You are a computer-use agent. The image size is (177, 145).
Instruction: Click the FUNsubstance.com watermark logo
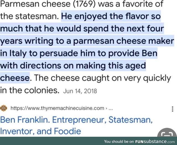pyautogui.click(x=155, y=141)
